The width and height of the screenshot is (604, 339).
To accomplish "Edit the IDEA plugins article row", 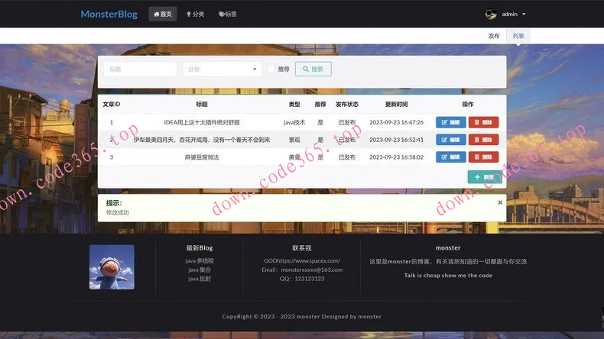I will click(450, 122).
